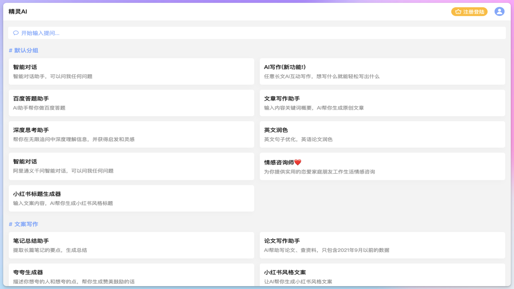
Task: Launch the 文章写作助手 tool
Action: click(x=382, y=103)
